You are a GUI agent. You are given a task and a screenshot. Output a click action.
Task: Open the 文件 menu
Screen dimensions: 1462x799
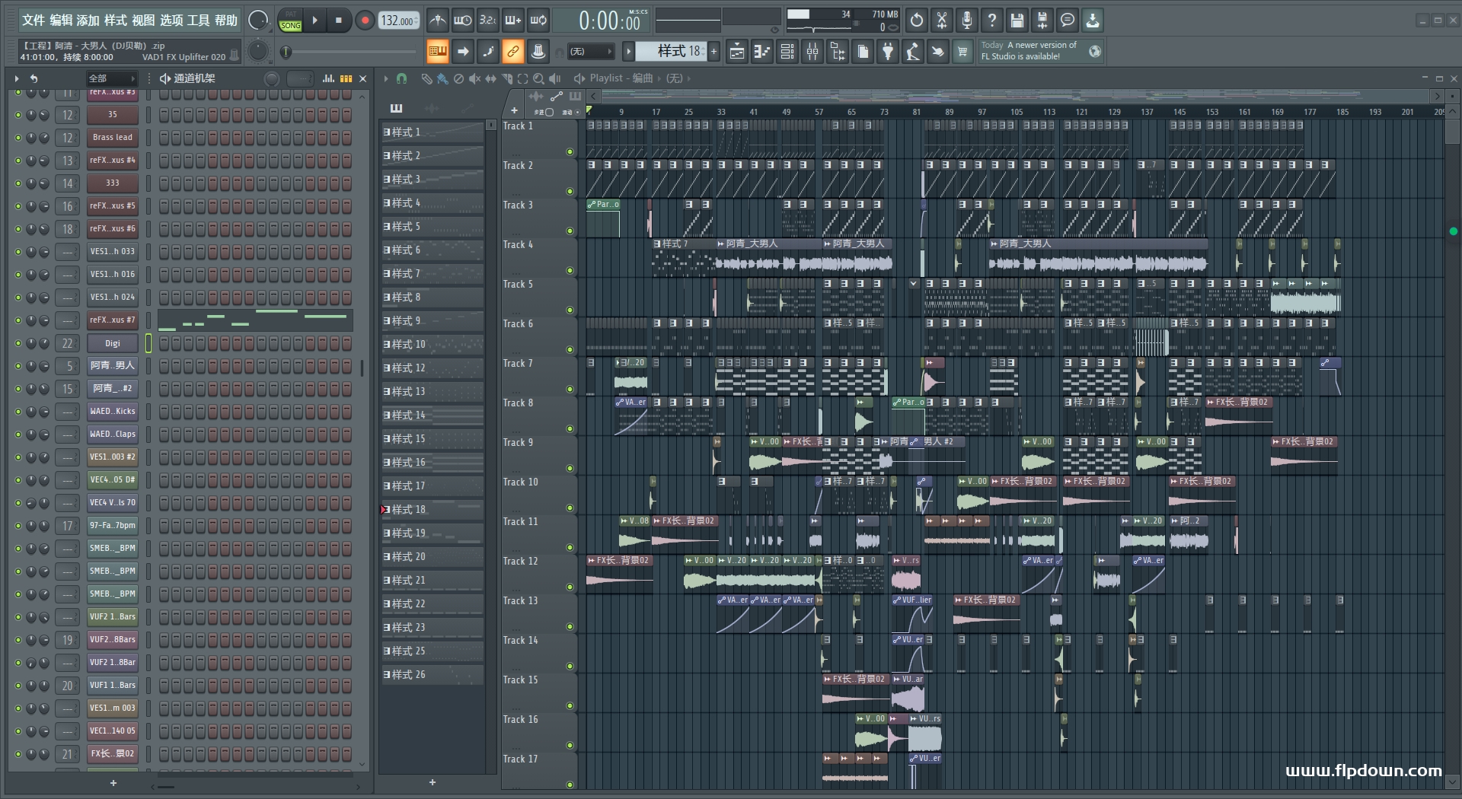[34, 21]
